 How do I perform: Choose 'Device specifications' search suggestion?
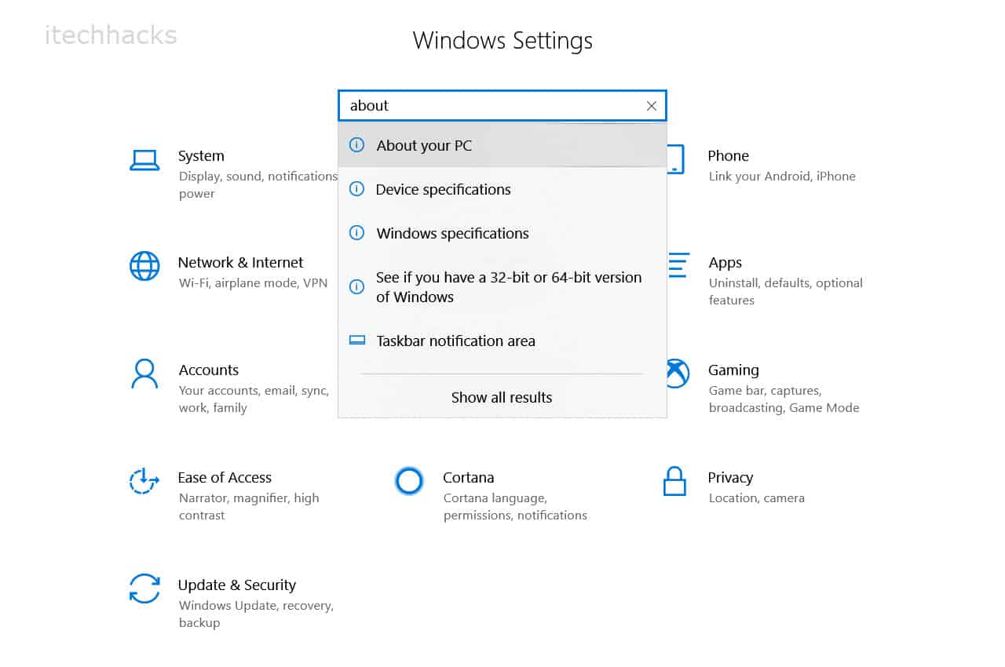pyautogui.click(x=502, y=189)
